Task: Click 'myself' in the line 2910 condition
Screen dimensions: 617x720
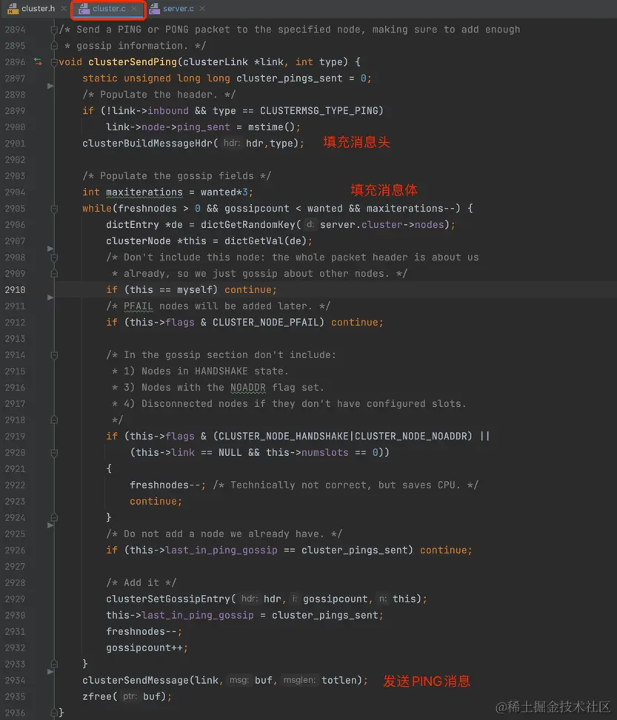Action: click(195, 290)
